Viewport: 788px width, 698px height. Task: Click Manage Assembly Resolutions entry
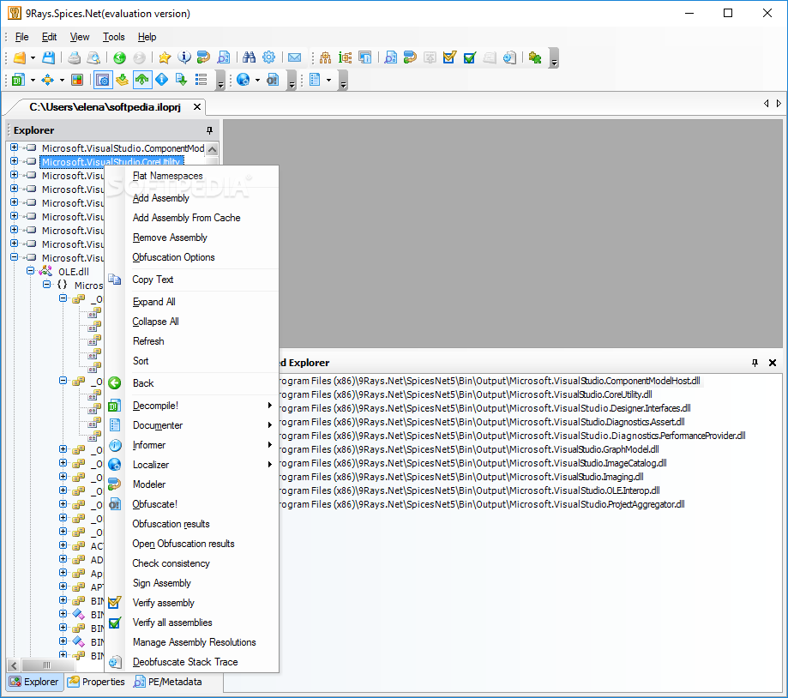click(194, 643)
